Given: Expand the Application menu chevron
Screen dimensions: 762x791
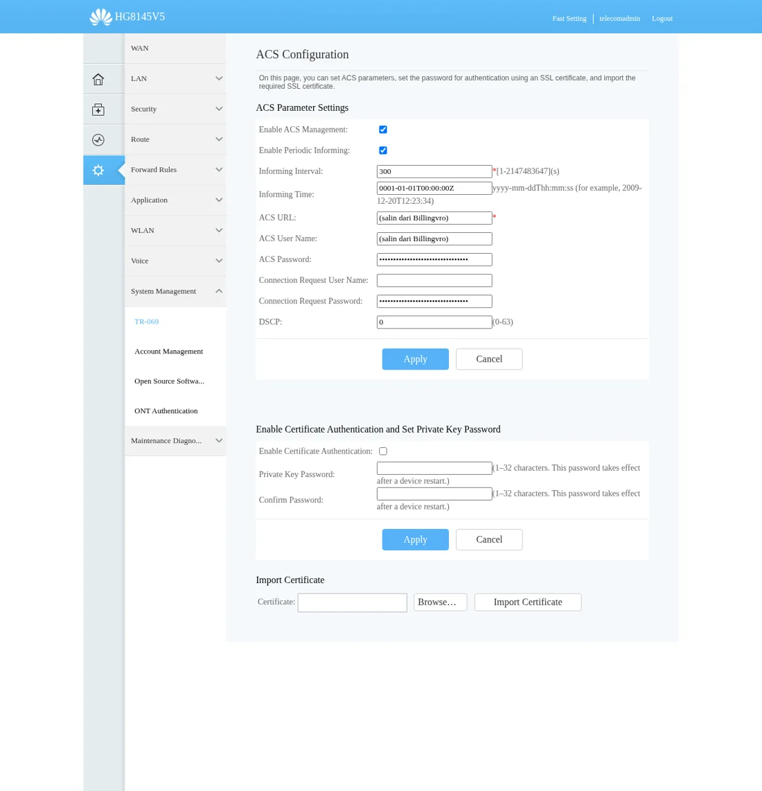Looking at the screenshot, I should click(219, 200).
